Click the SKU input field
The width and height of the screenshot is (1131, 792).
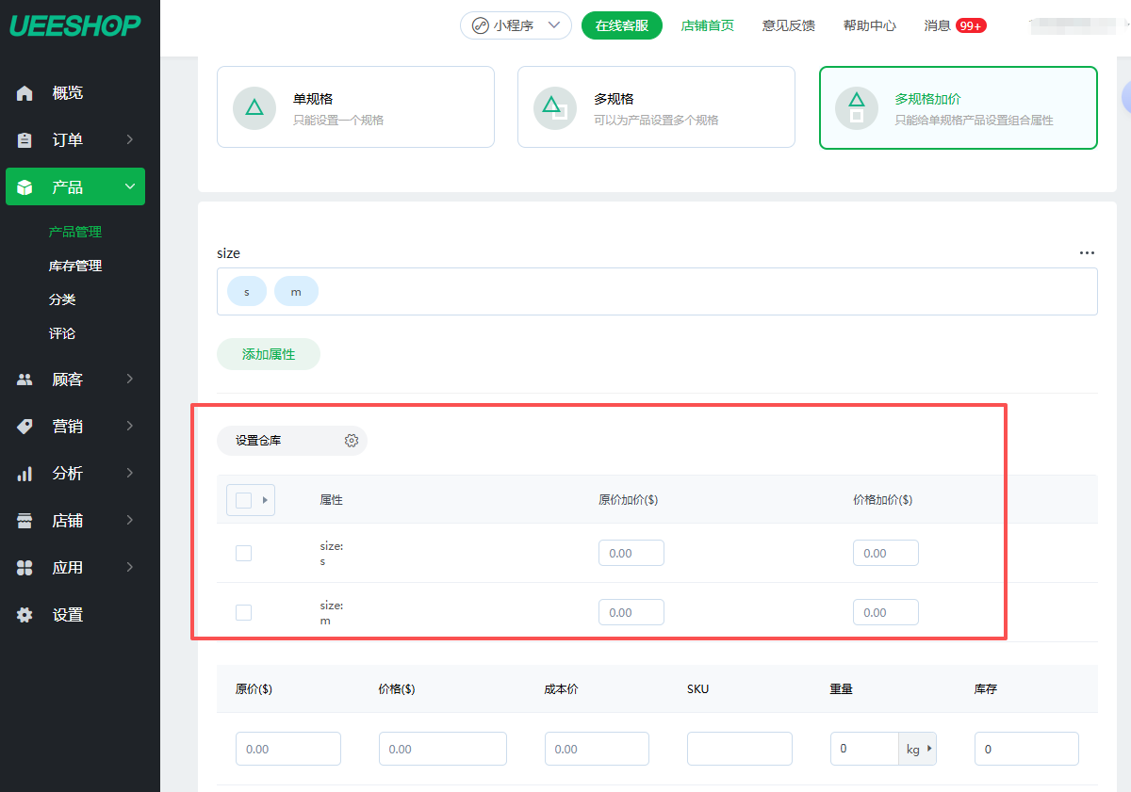(x=739, y=749)
